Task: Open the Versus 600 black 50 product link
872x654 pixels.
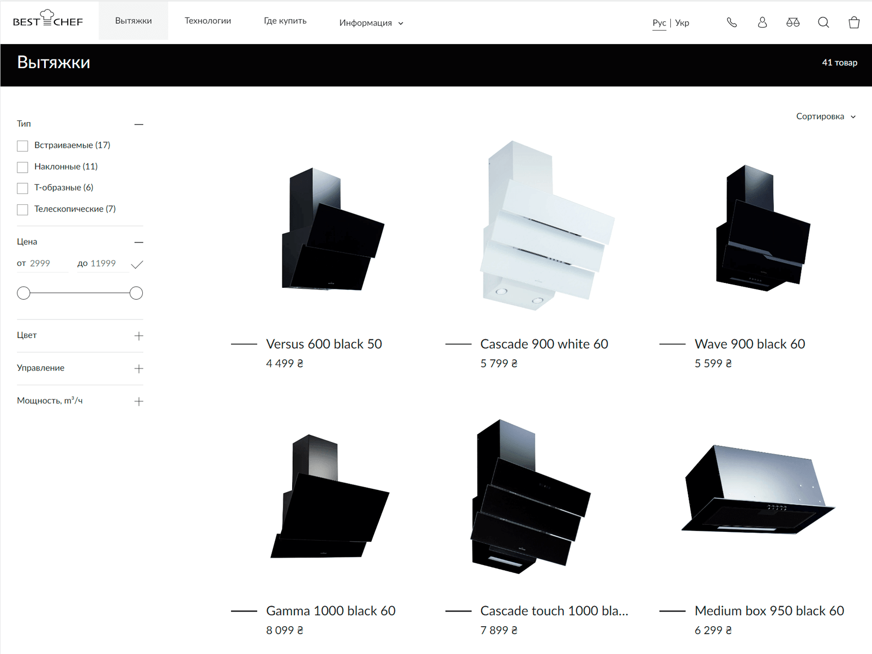Action: pyautogui.click(x=324, y=344)
